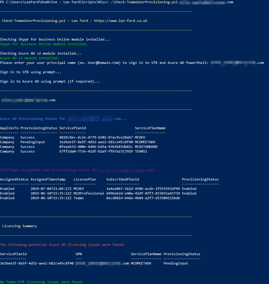Click the TEAMS1 service plan name
The height and width of the screenshot is (284, 269).
[x=141, y=151]
